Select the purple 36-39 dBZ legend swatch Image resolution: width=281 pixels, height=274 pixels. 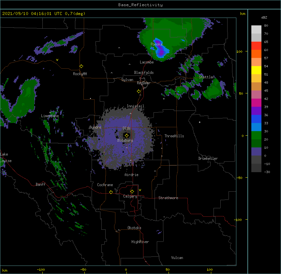pos(256,111)
